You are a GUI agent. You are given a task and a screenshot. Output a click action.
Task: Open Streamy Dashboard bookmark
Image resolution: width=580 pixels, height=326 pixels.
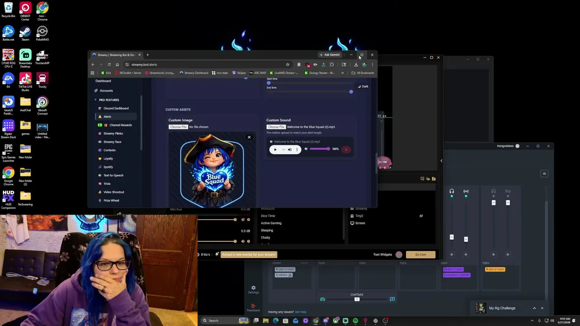193,73
